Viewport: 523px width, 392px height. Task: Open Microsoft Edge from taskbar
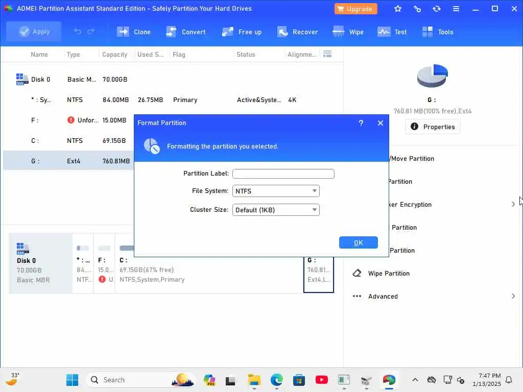(276, 380)
